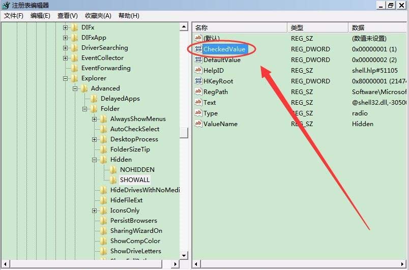Select the DelayedApps folder icon

(94, 99)
